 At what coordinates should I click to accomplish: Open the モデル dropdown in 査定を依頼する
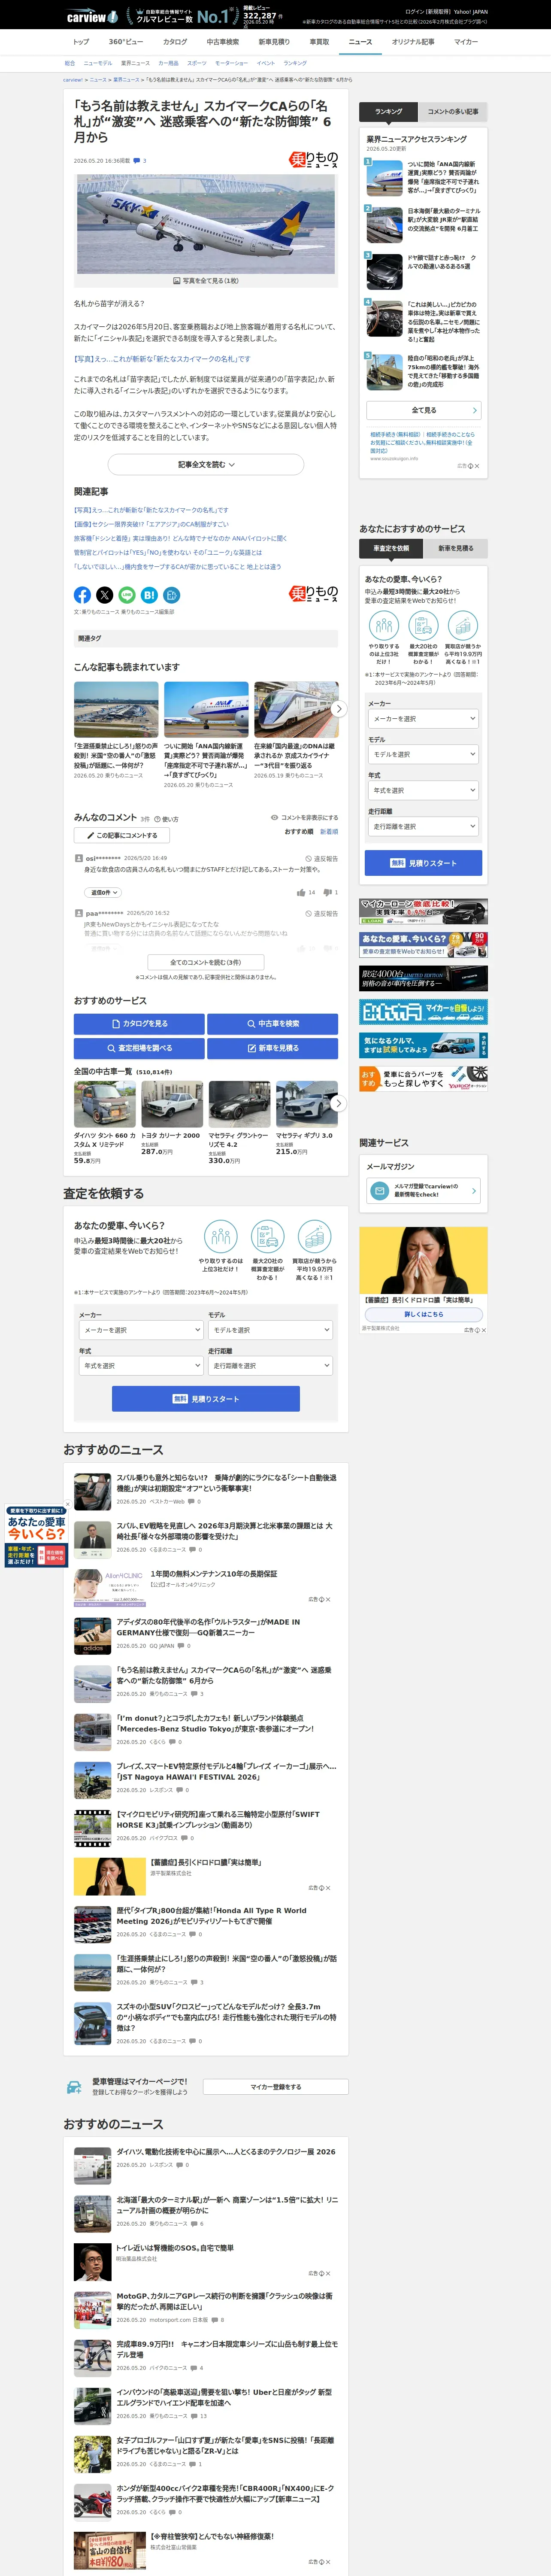pyautogui.click(x=270, y=1330)
